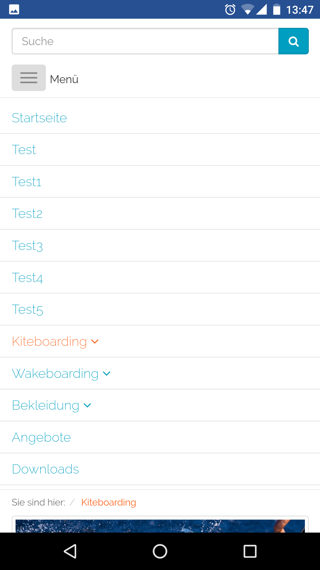Image resolution: width=320 pixels, height=570 pixels.
Task: Choose Test5 from the menu list
Action: 28,310
